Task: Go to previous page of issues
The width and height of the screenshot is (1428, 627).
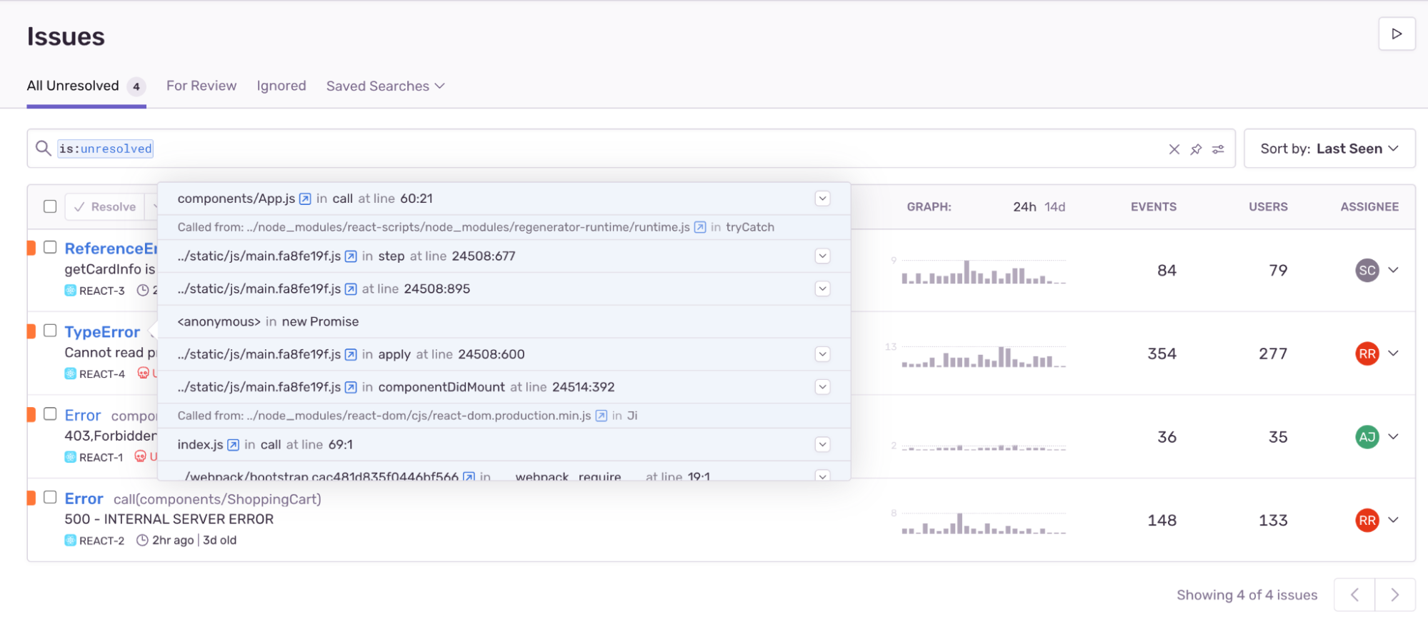Action: pyautogui.click(x=1354, y=595)
